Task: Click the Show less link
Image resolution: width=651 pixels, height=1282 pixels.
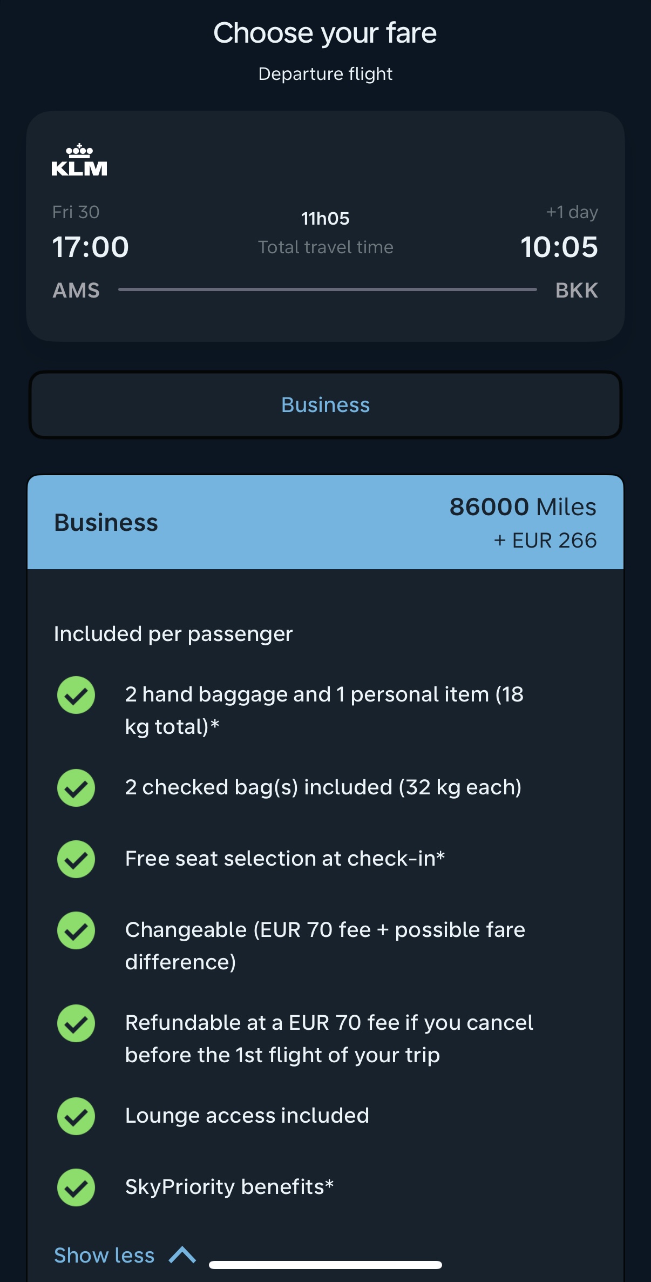Action: 104,1256
